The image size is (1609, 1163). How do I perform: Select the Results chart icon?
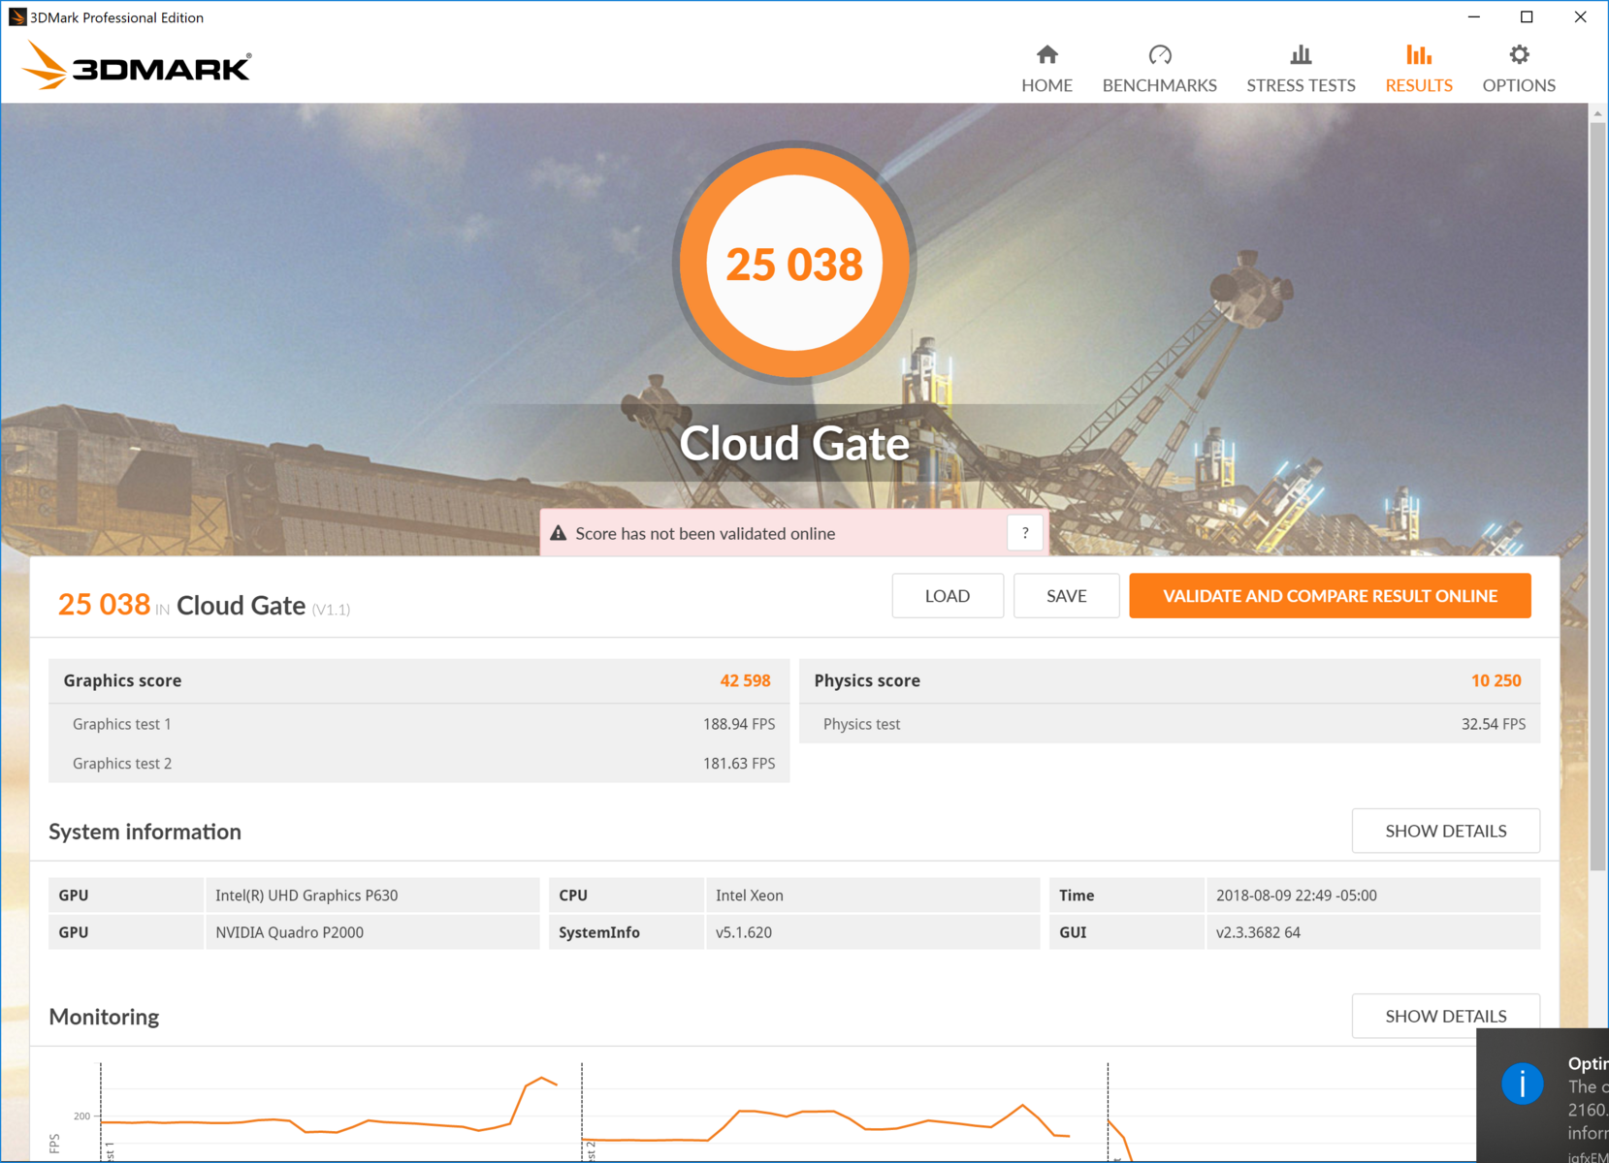1418,55
